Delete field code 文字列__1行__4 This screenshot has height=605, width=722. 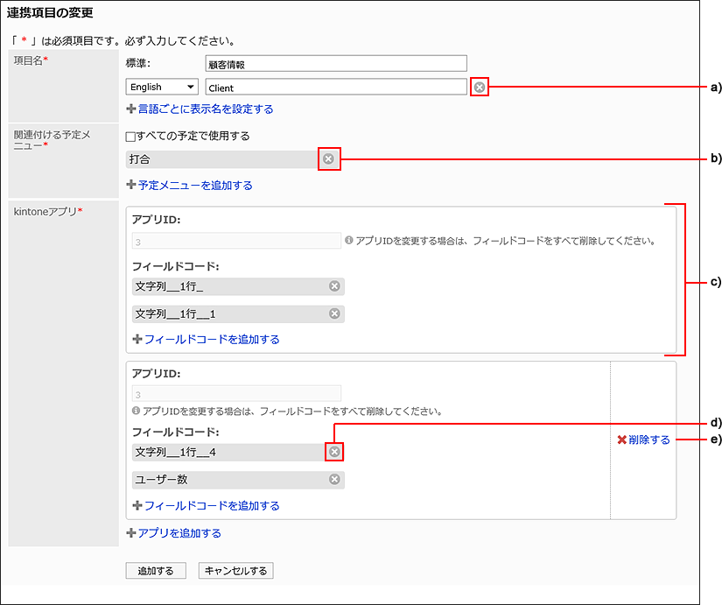pyautogui.click(x=335, y=452)
